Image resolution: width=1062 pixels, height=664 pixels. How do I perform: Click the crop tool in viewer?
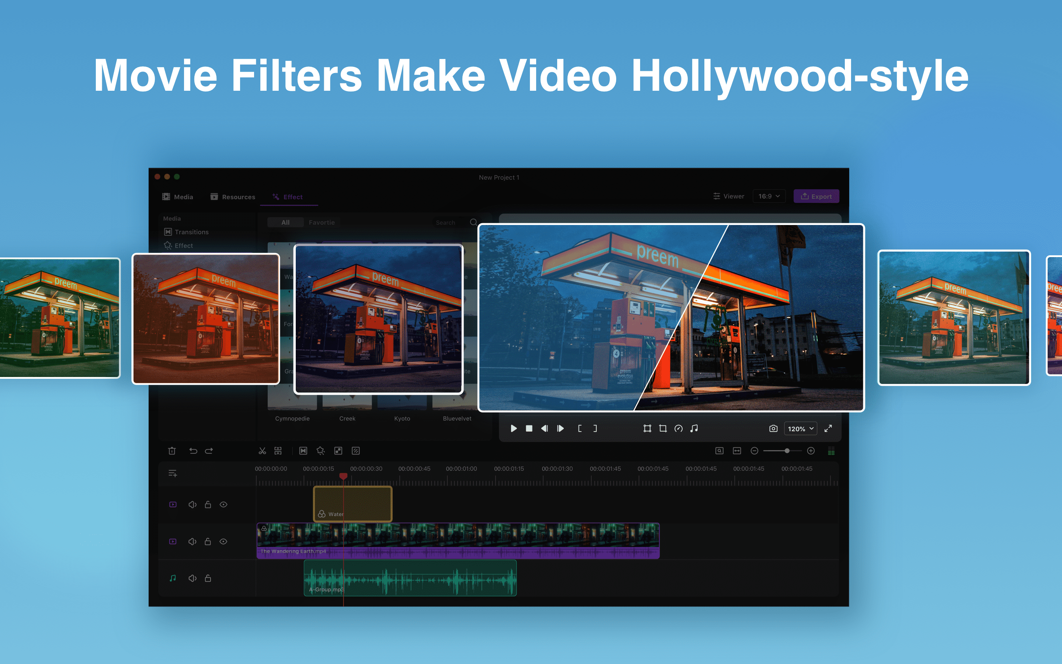pyautogui.click(x=663, y=429)
